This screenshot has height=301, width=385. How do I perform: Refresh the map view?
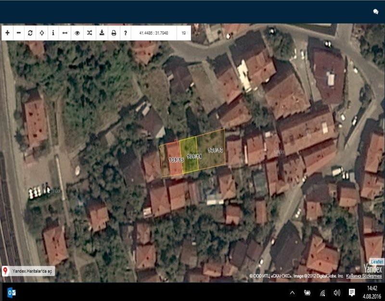coord(30,33)
